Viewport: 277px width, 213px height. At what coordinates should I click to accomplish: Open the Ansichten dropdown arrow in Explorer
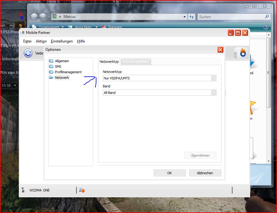point(97,27)
